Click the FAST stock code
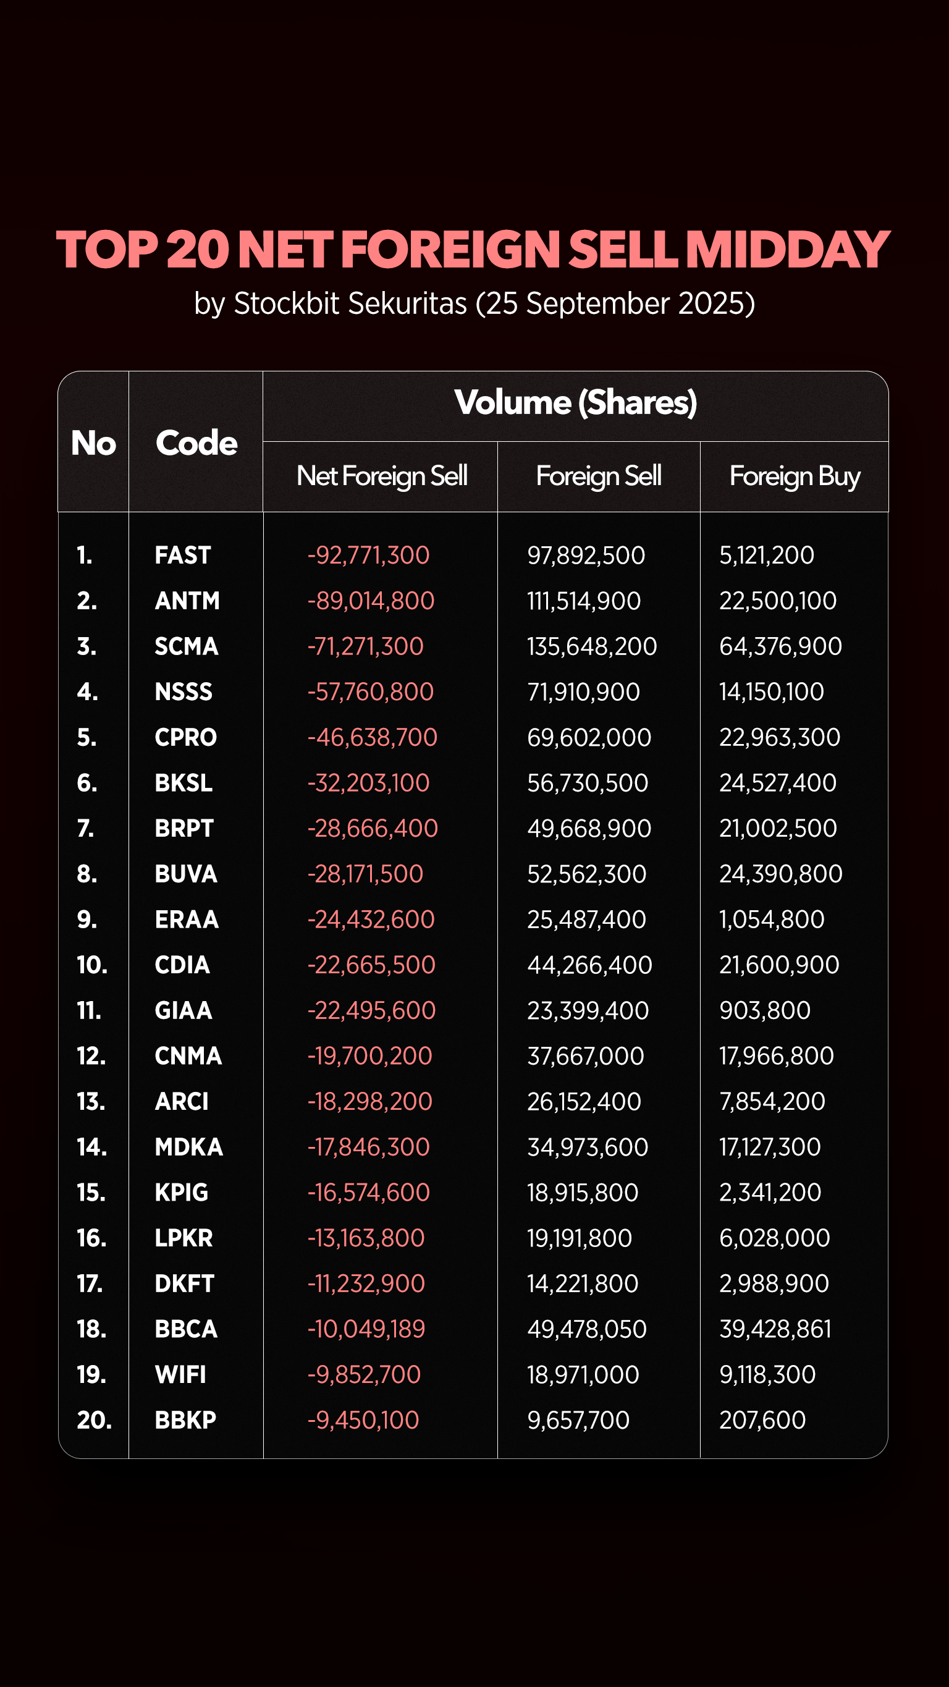The image size is (949, 1687). (182, 556)
